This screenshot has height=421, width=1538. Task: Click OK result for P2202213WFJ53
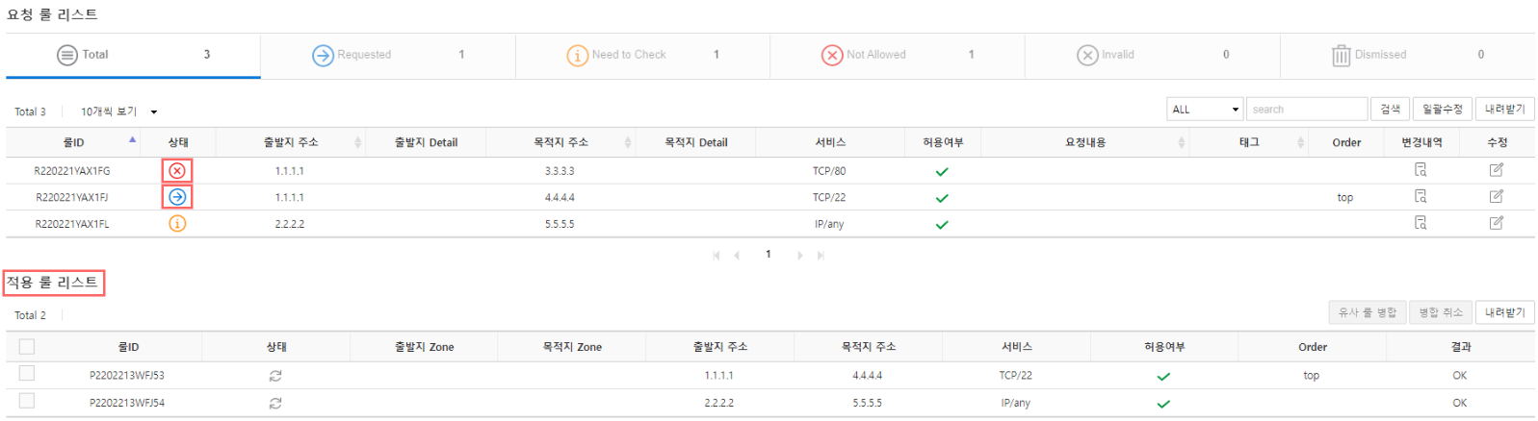pyautogui.click(x=1460, y=376)
